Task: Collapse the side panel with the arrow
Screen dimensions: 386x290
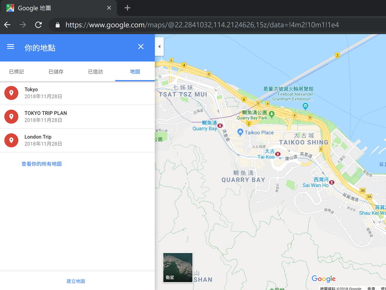Action: (x=159, y=46)
